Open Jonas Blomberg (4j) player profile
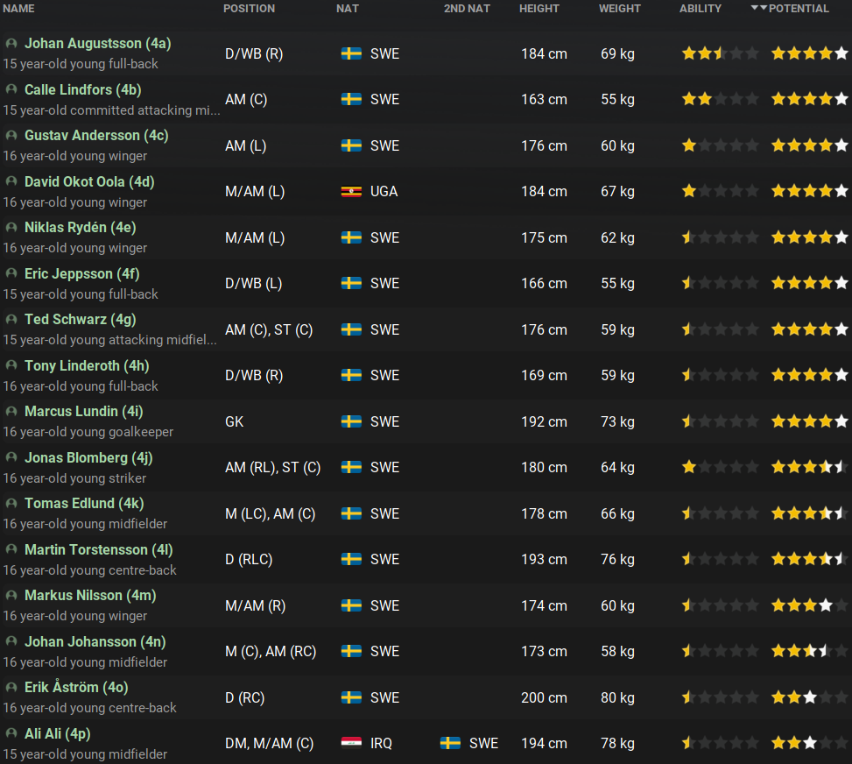The height and width of the screenshot is (764, 852). coord(88,457)
